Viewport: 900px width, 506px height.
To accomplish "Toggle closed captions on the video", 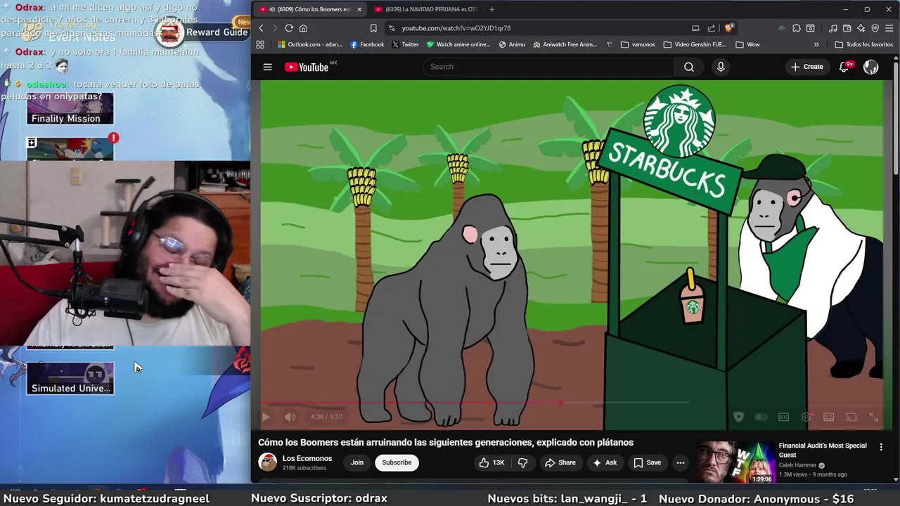I will pos(783,417).
